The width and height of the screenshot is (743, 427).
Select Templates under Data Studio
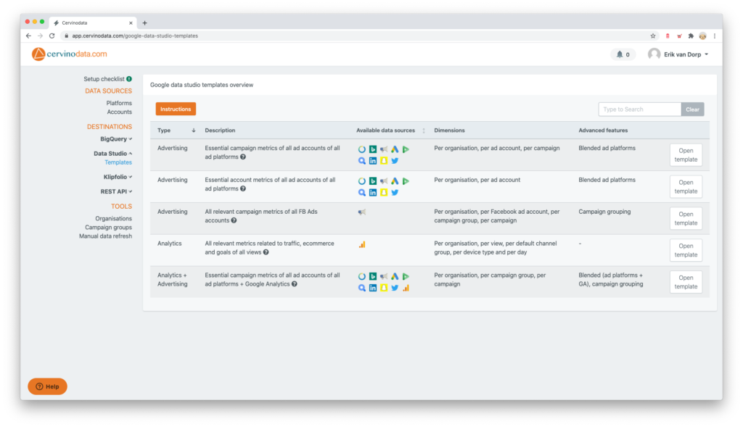coord(118,162)
